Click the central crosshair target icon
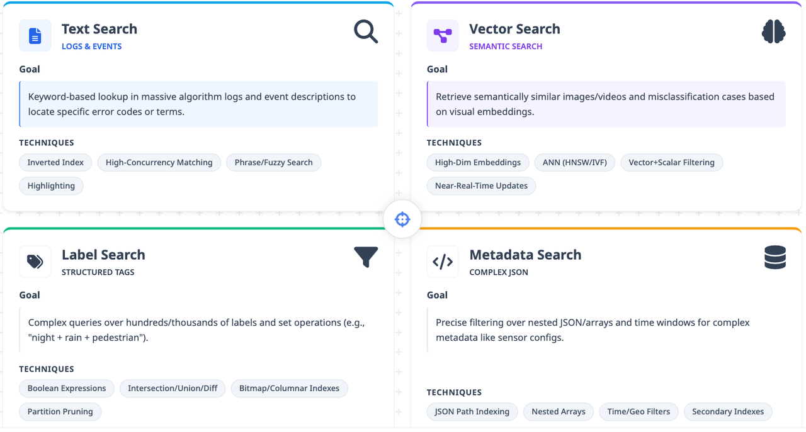Viewport: 806px width, 432px height. coord(402,219)
